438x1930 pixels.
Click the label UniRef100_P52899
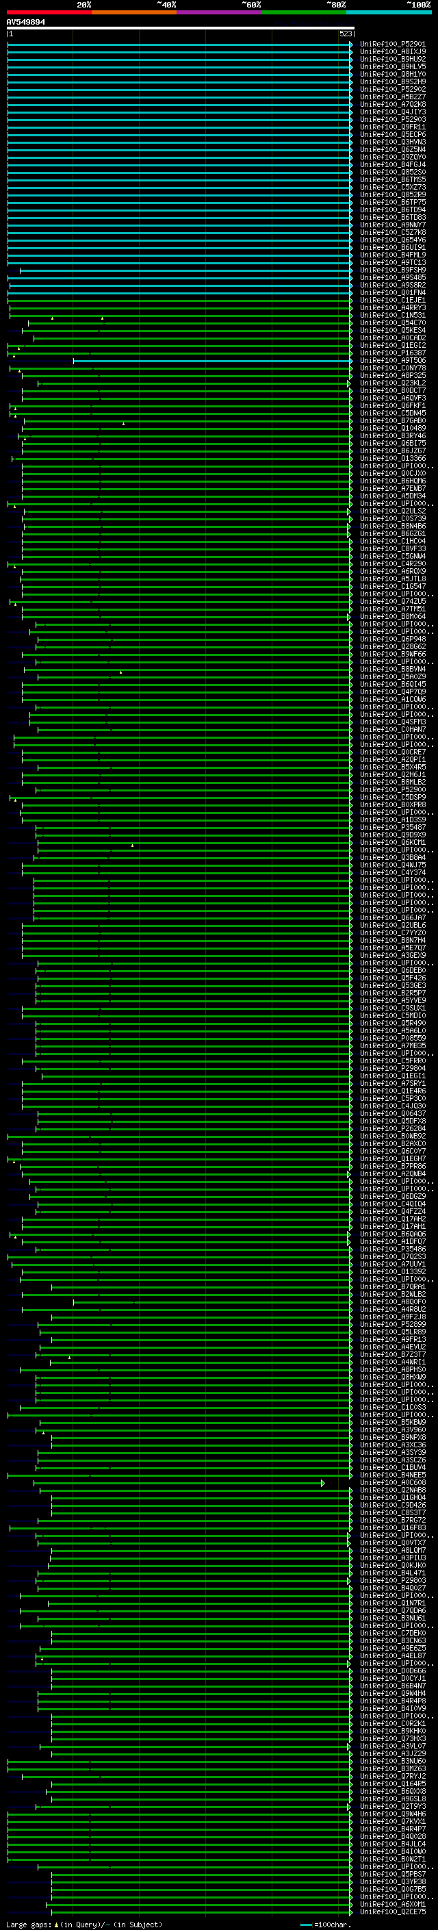393,1324
